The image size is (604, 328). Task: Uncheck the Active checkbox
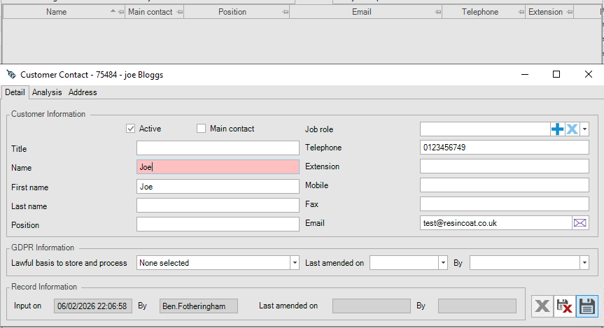pos(131,129)
